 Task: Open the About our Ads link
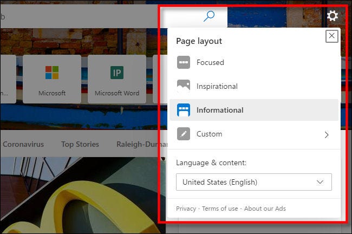265,209
